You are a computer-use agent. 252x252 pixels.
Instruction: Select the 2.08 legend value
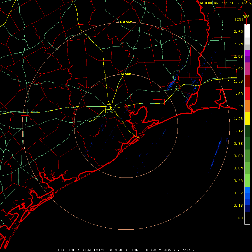click(x=238, y=56)
